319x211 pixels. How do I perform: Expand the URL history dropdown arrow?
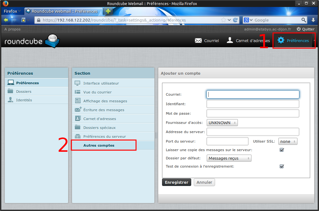pos(229,20)
